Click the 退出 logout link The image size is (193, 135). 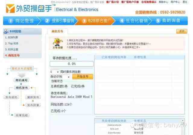point(185,2)
